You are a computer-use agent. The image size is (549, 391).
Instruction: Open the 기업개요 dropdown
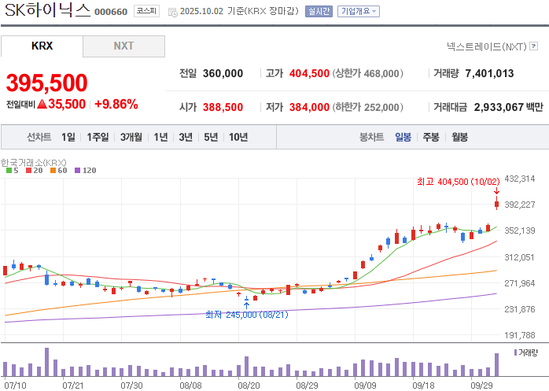(x=359, y=11)
